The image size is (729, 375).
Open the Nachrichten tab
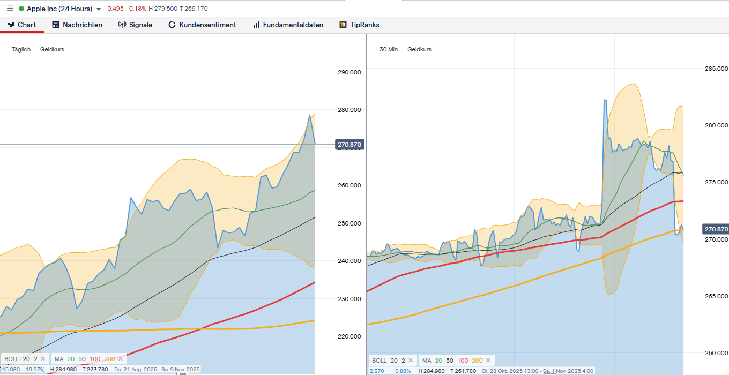coord(77,25)
